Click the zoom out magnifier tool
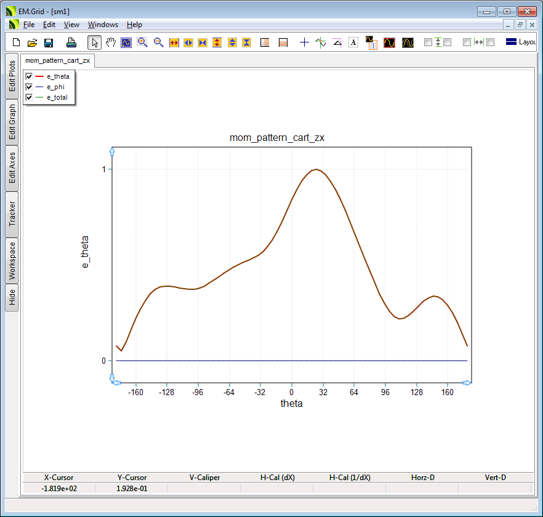 click(x=158, y=42)
